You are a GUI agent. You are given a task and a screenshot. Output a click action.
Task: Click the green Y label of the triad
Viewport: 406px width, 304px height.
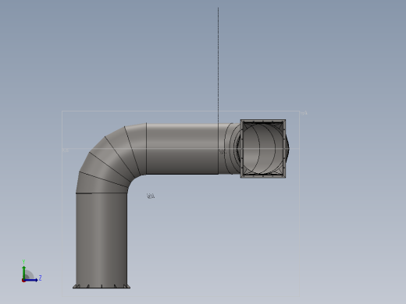click(23, 262)
